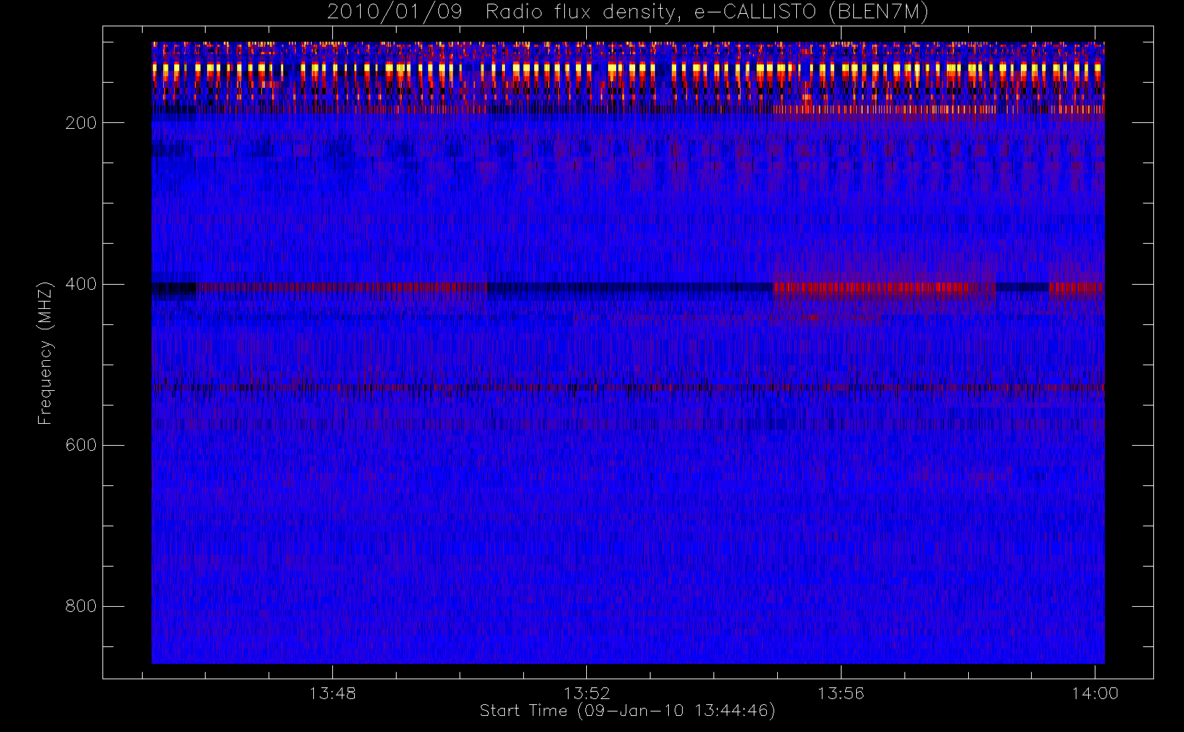Click the date "2010/01/09" in the title

tap(394, 12)
